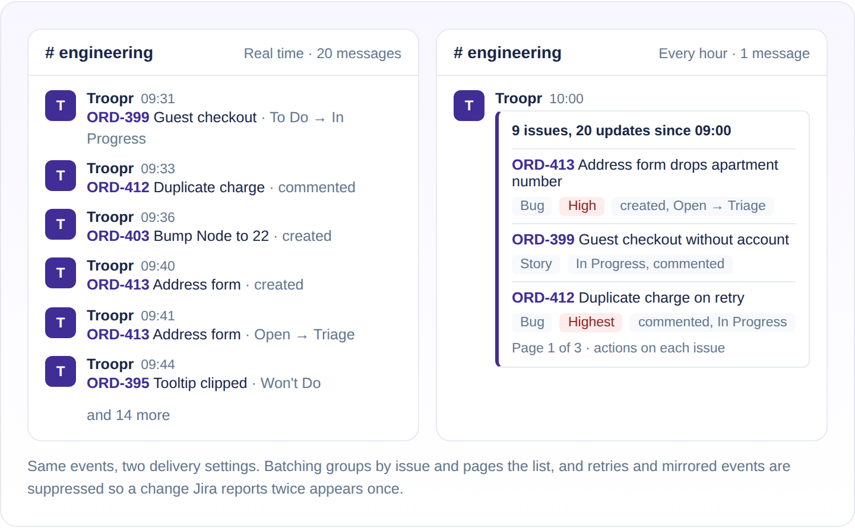Open ORD-413 link in the 09:40 message
This screenshot has height=528, width=855.
(118, 285)
